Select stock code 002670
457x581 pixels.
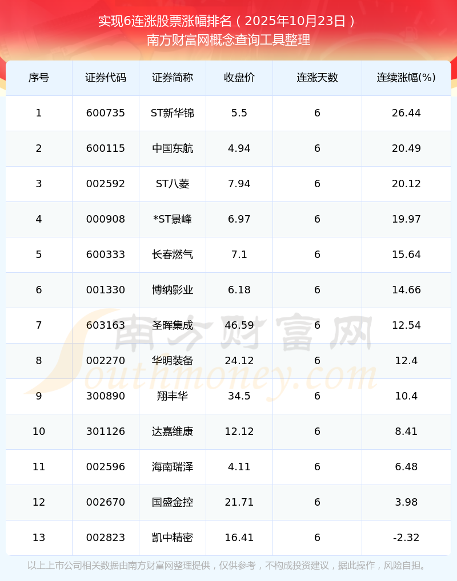106,502
